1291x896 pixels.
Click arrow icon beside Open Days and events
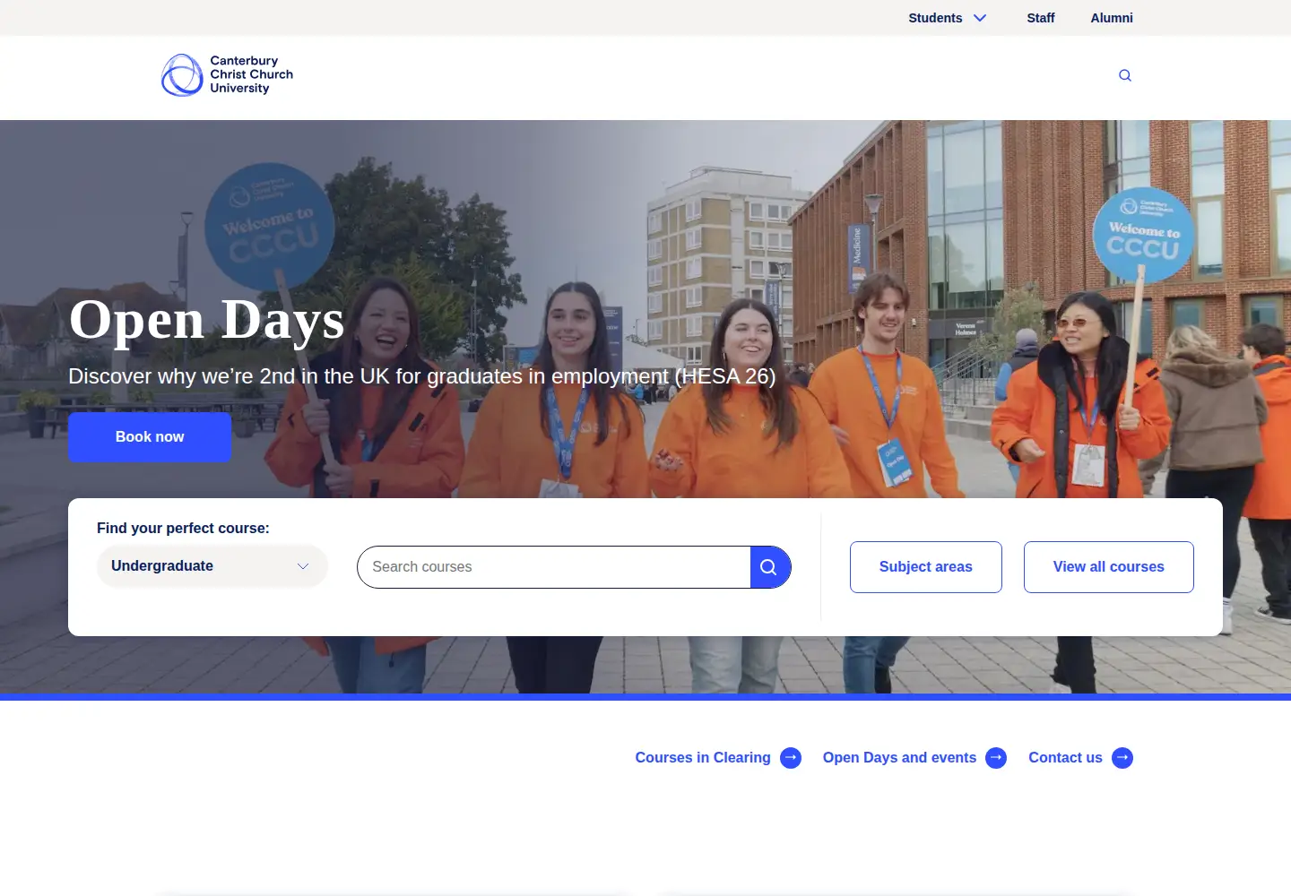coord(996,758)
